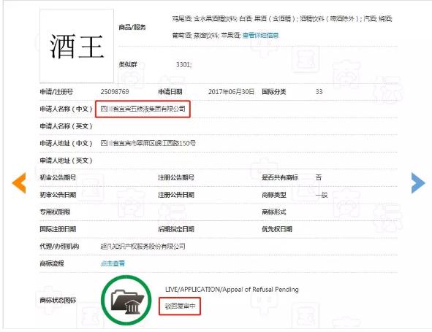
Task: Select the 申请人名称（中文） label
Action: [66, 109]
